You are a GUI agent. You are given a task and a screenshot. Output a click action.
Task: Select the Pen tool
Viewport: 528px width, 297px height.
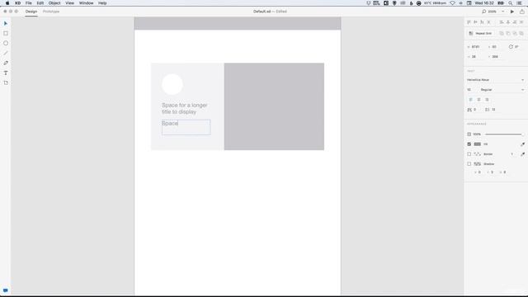6,63
